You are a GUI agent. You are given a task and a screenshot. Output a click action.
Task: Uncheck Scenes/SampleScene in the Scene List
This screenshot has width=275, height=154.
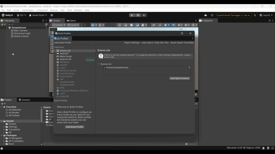point(104,68)
